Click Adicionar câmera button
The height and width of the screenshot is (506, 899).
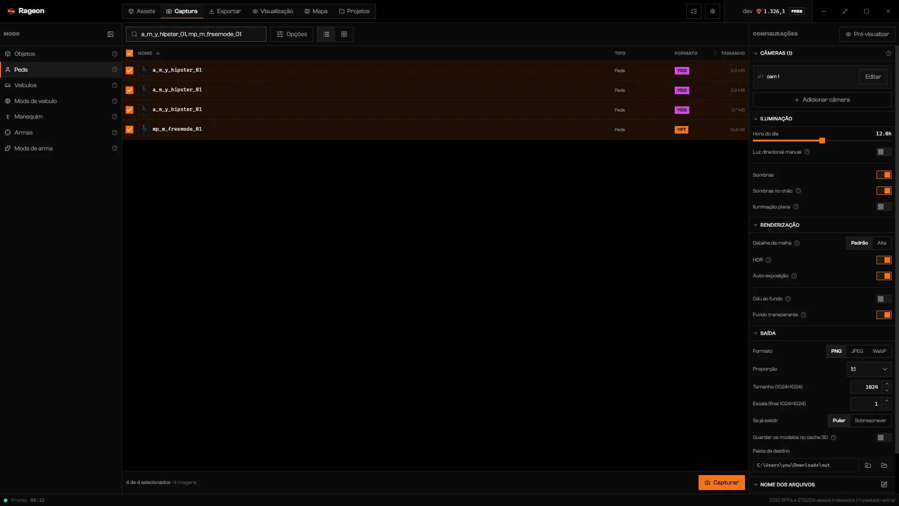coord(822,100)
